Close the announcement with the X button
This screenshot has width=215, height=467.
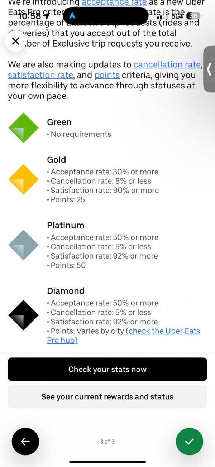[x=15, y=41]
